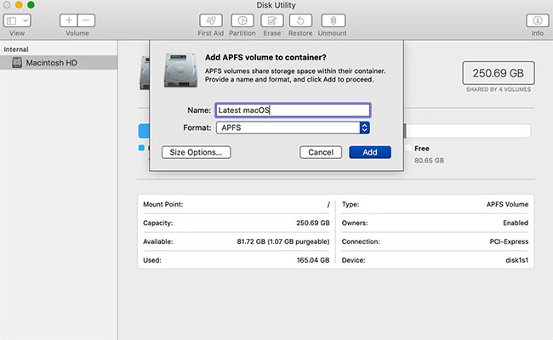Open the Partition tool
This screenshot has width=553, height=340.
pos(242,20)
